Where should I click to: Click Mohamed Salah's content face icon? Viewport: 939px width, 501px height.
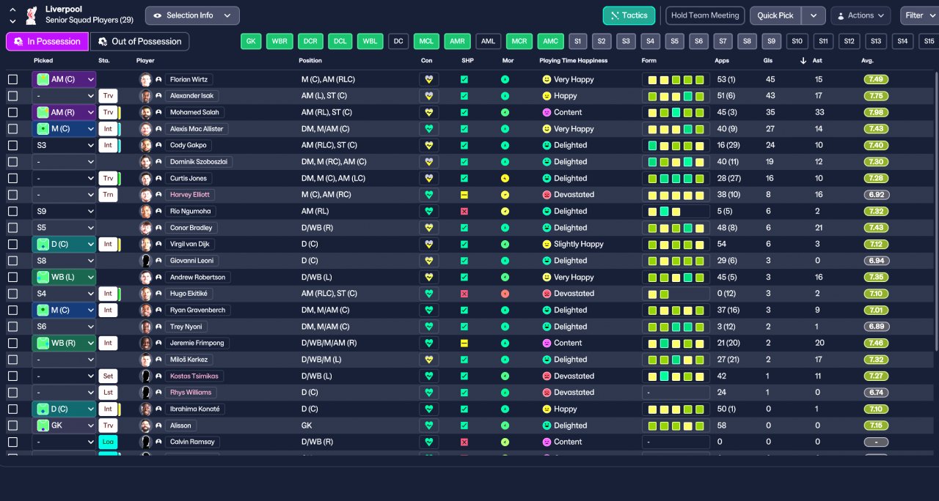(x=547, y=112)
